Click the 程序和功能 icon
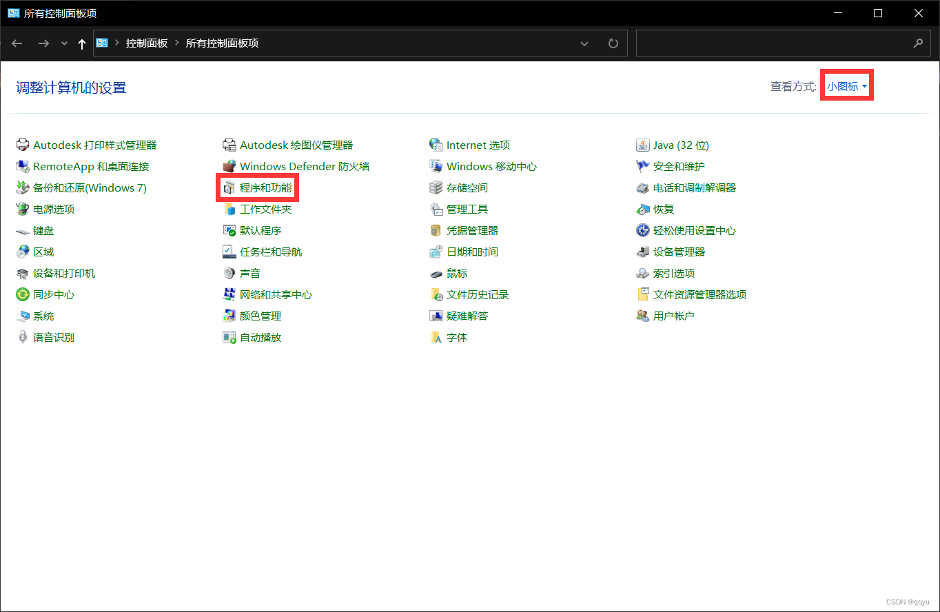Image resolution: width=940 pixels, height=612 pixels. [229, 187]
